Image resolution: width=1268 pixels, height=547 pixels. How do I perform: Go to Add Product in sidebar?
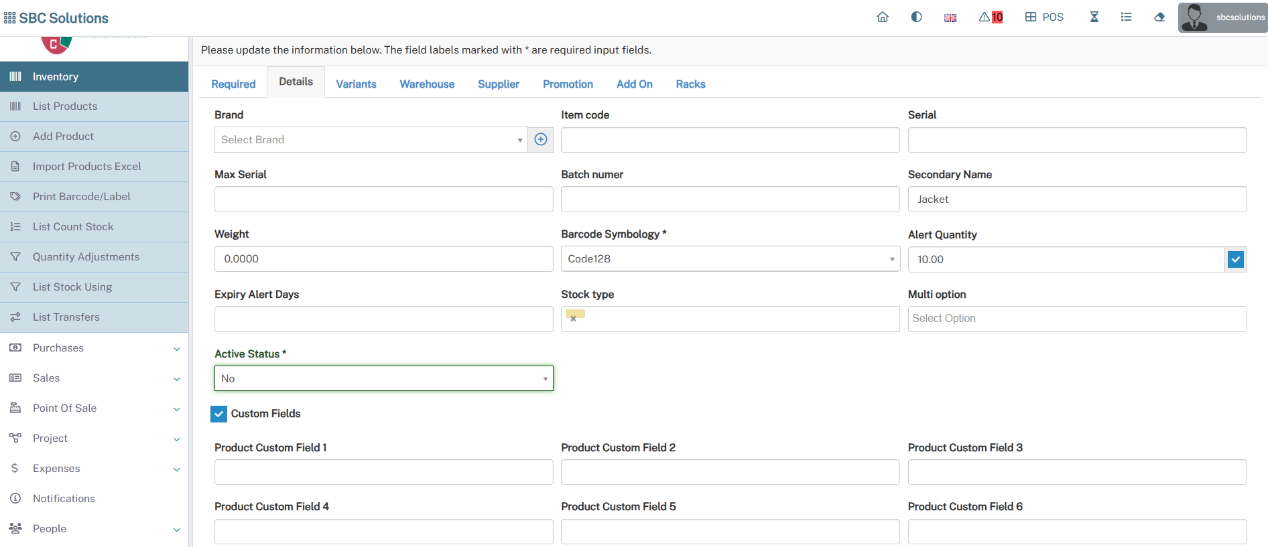coord(63,137)
